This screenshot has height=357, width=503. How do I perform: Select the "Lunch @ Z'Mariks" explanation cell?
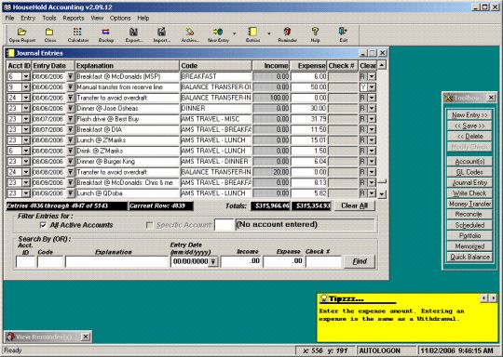pos(127,140)
